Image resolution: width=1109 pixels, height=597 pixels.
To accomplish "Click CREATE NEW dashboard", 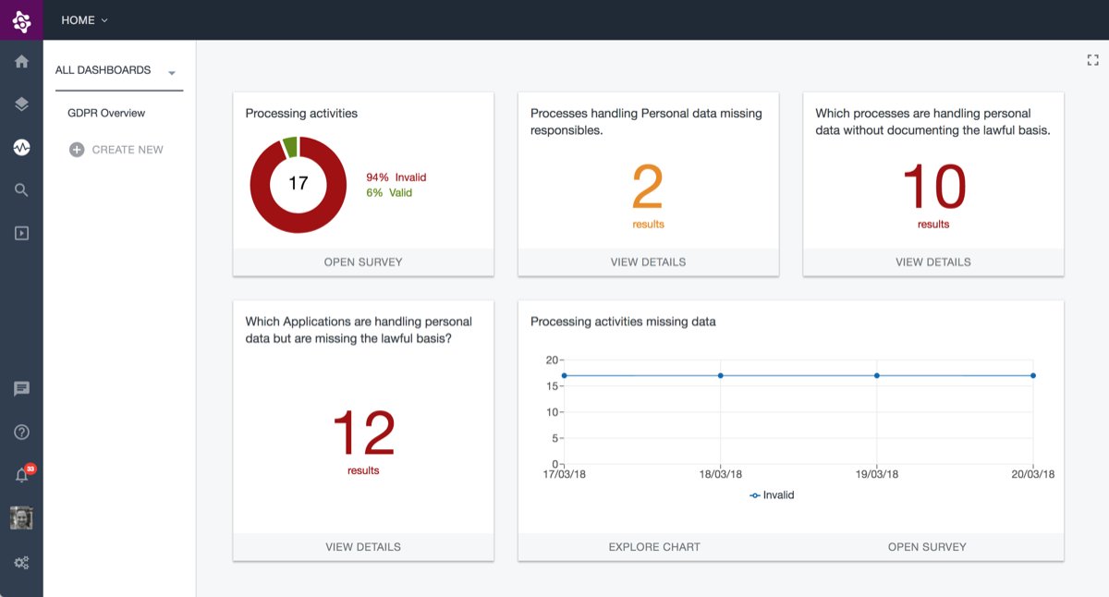I will click(x=116, y=150).
